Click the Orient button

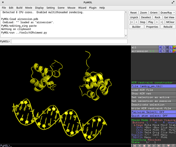(153, 13)
